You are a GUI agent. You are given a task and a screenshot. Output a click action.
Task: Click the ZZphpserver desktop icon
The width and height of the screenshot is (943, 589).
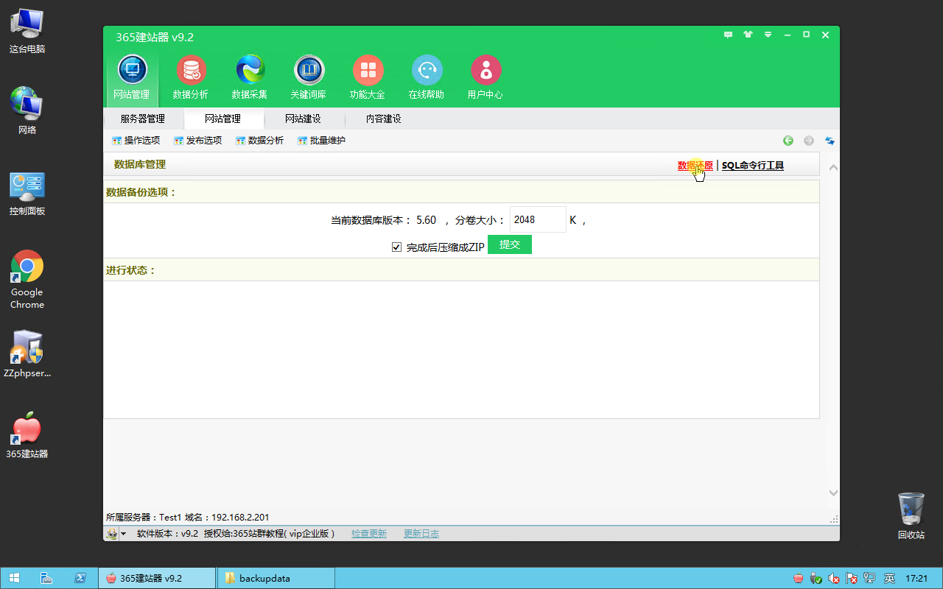(x=27, y=354)
